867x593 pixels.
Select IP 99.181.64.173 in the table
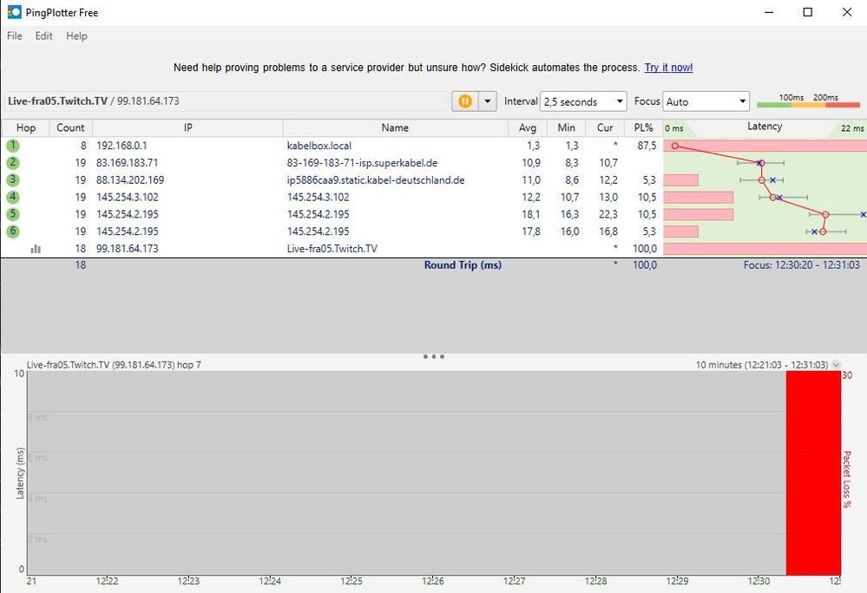click(128, 249)
